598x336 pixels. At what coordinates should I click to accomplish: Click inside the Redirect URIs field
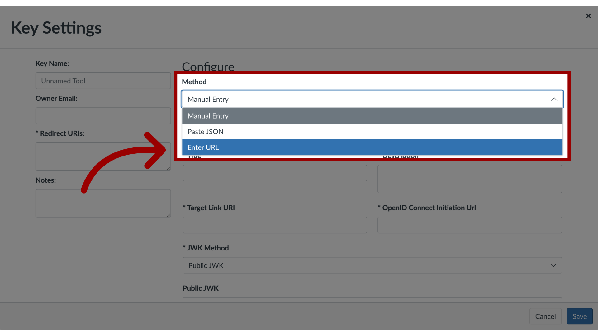[x=103, y=156]
